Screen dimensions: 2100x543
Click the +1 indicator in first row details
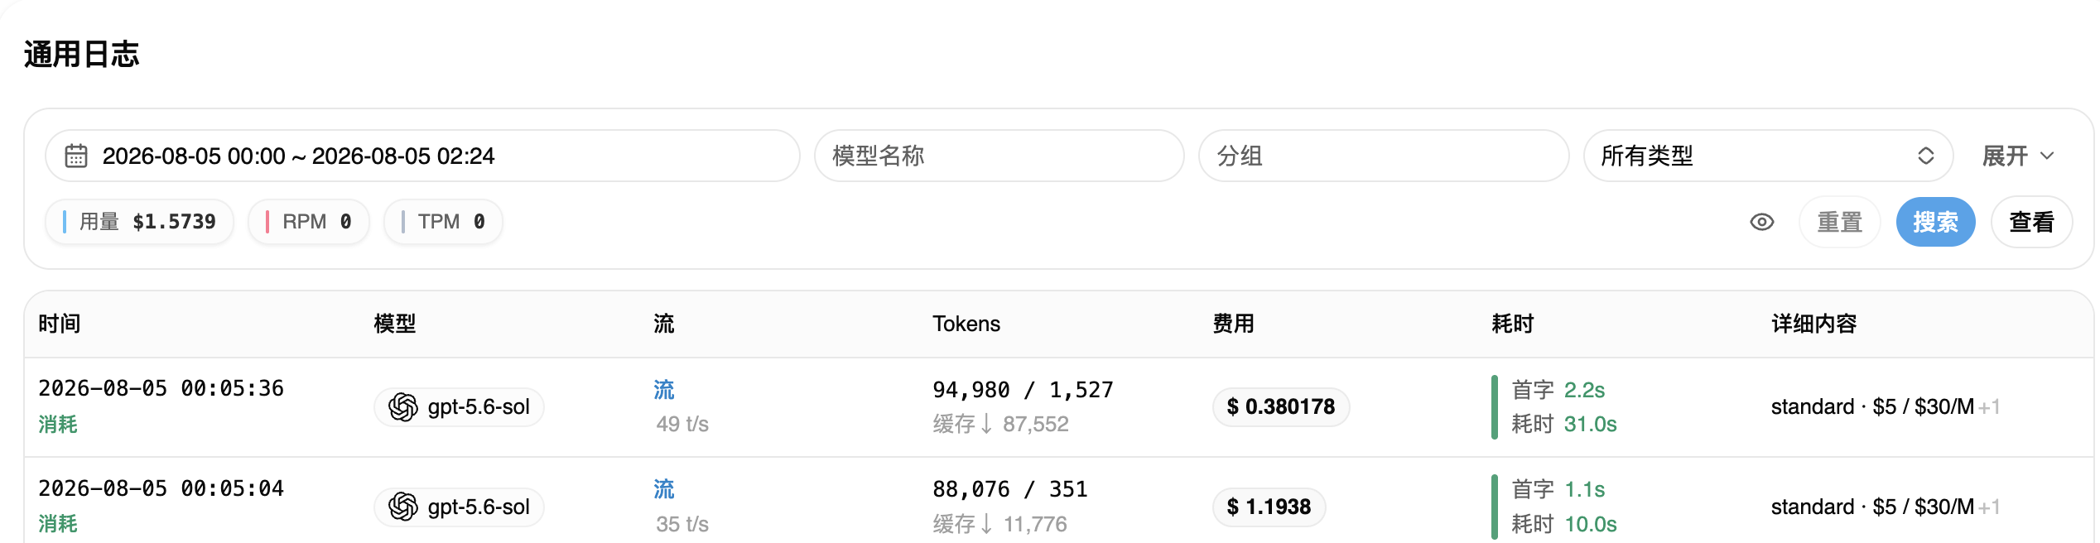click(1989, 407)
